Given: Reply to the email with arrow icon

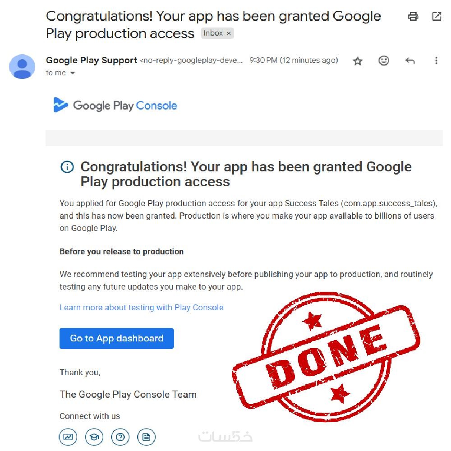Looking at the screenshot, I should pyautogui.click(x=410, y=60).
